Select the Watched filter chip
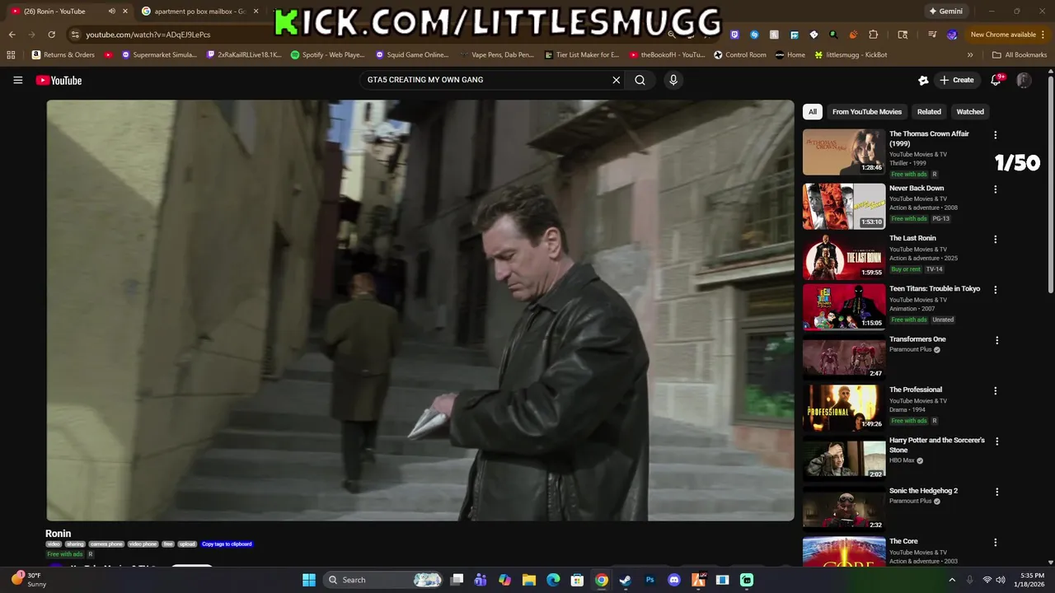The height and width of the screenshot is (593, 1055). (970, 111)
